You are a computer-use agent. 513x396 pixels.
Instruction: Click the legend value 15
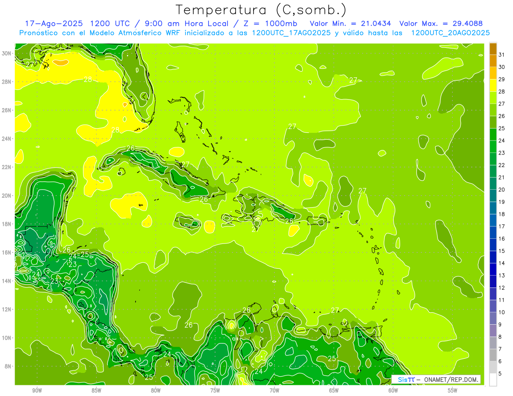point(501,251)
